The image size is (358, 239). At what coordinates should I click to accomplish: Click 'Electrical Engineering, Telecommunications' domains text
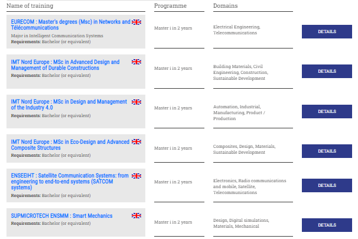(x=236, y=30)
